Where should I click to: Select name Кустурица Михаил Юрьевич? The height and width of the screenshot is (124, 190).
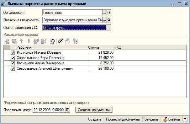coord(39,52)
